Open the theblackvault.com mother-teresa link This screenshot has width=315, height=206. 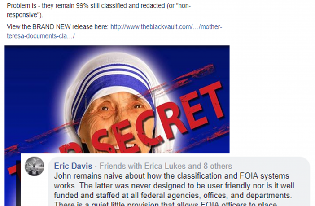click(x=166, y=27)
